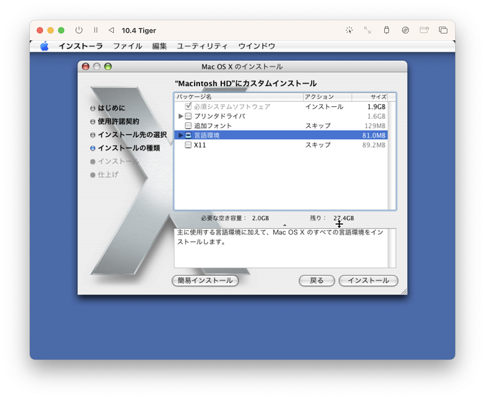
Task: Toggle the プリンタドライバ checkbox
Action: coord(188,116)
